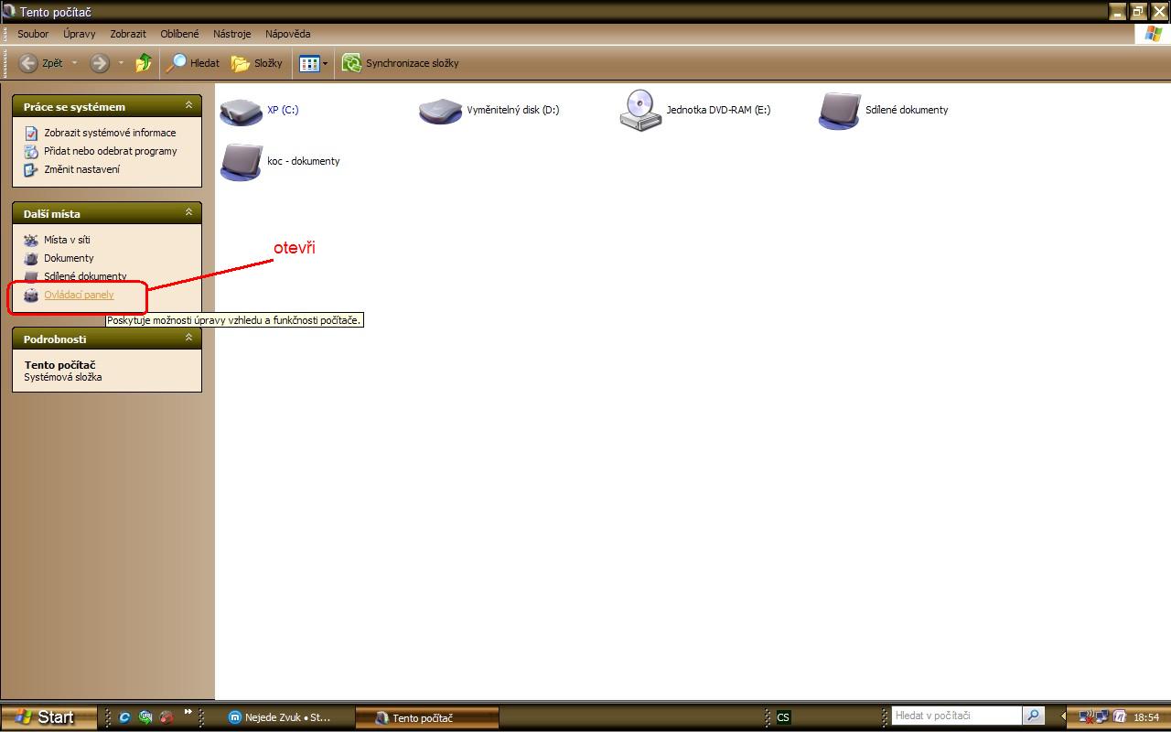Click the Windows flag throbber logo

tap(1151, 34)
